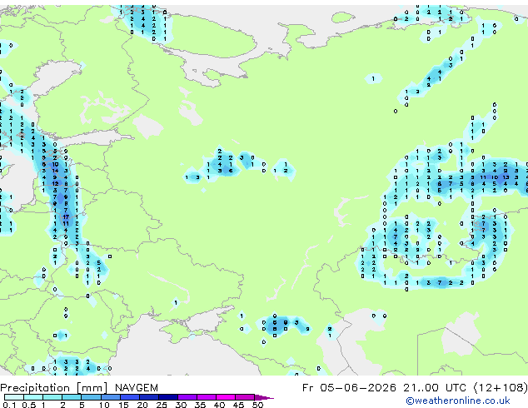The image size is (528, 408).
Task: Click the '17' precipitation value on map
Action: coord(66,216)
